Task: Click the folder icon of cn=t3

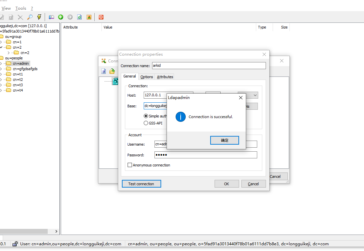Action: [9, 85]
